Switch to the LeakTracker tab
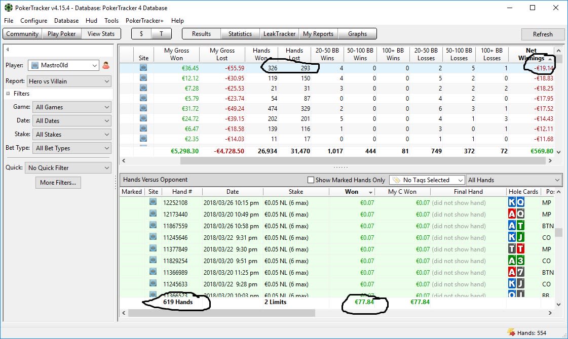Image resolution: width=568 pixels, height=339 pixels. 279,33
